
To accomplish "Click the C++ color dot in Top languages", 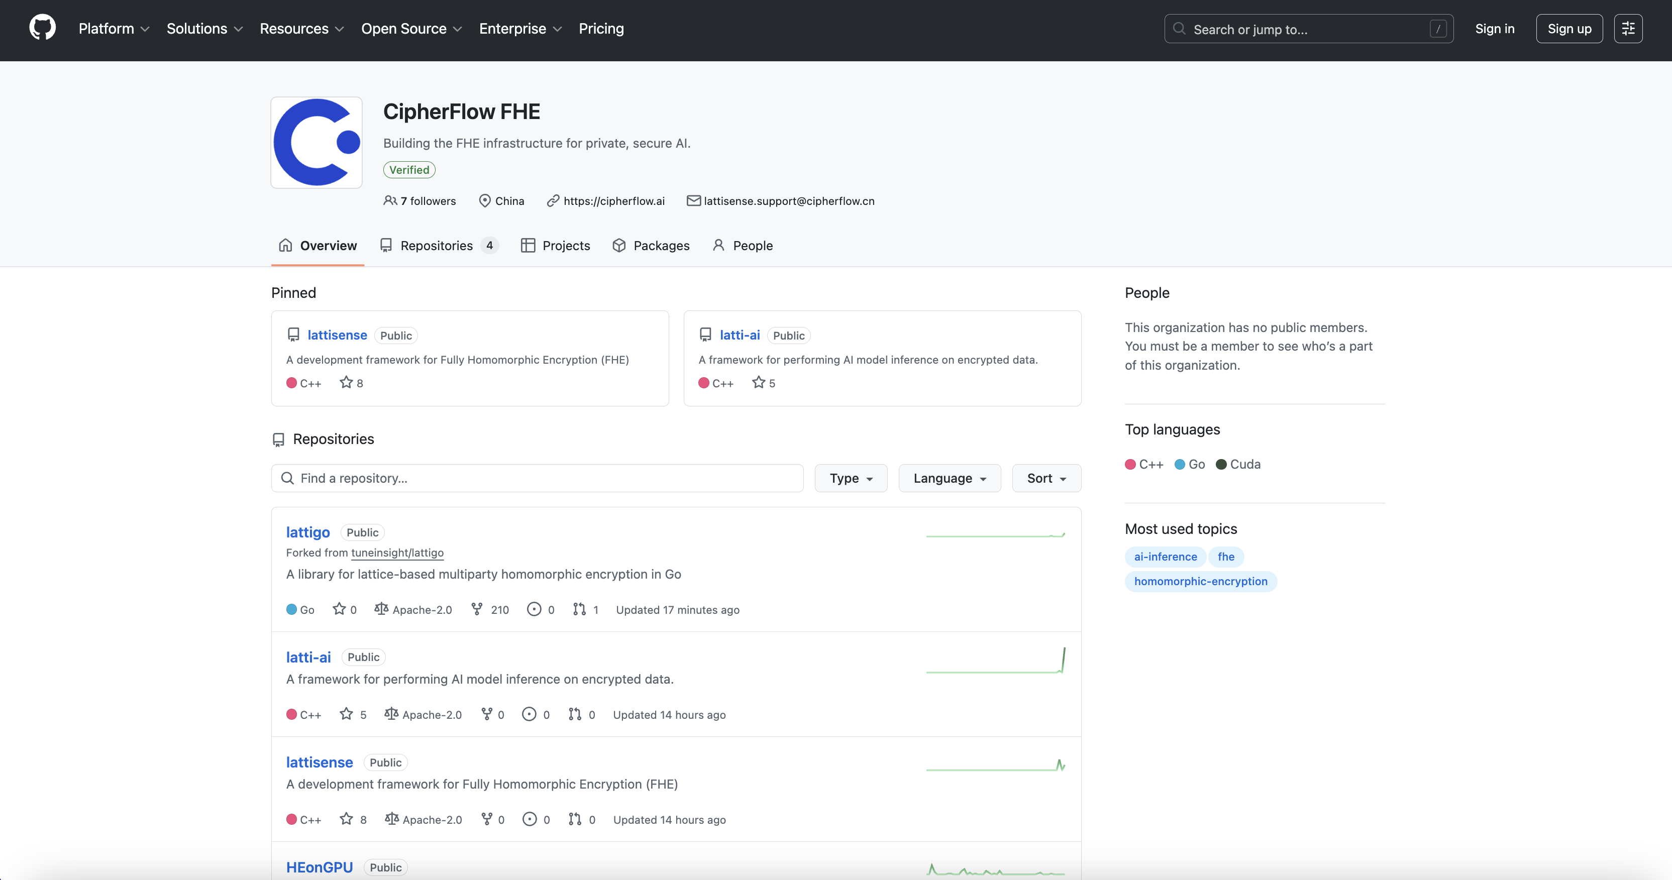I will 1130,464.
